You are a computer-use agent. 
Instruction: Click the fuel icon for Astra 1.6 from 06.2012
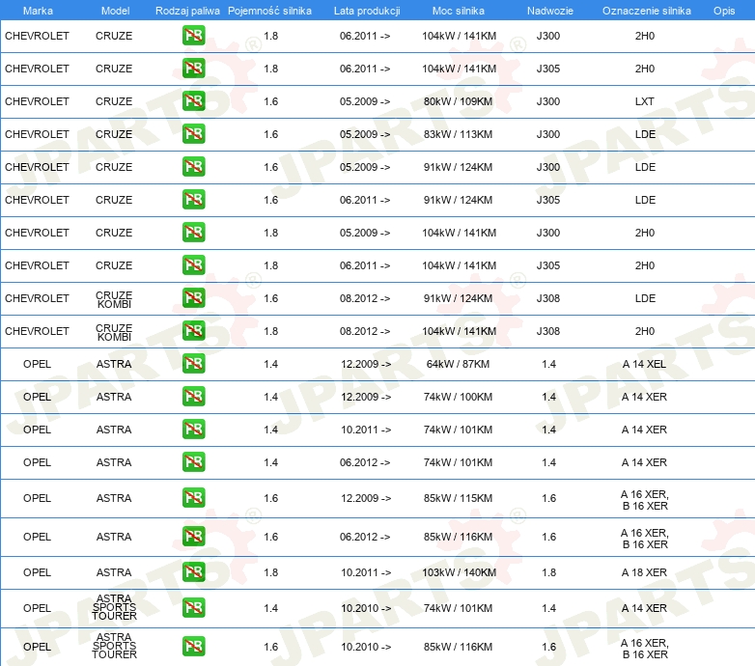point(193,536)
